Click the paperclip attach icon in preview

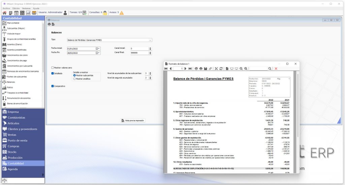pyautogui.click(x=210, y=68)
